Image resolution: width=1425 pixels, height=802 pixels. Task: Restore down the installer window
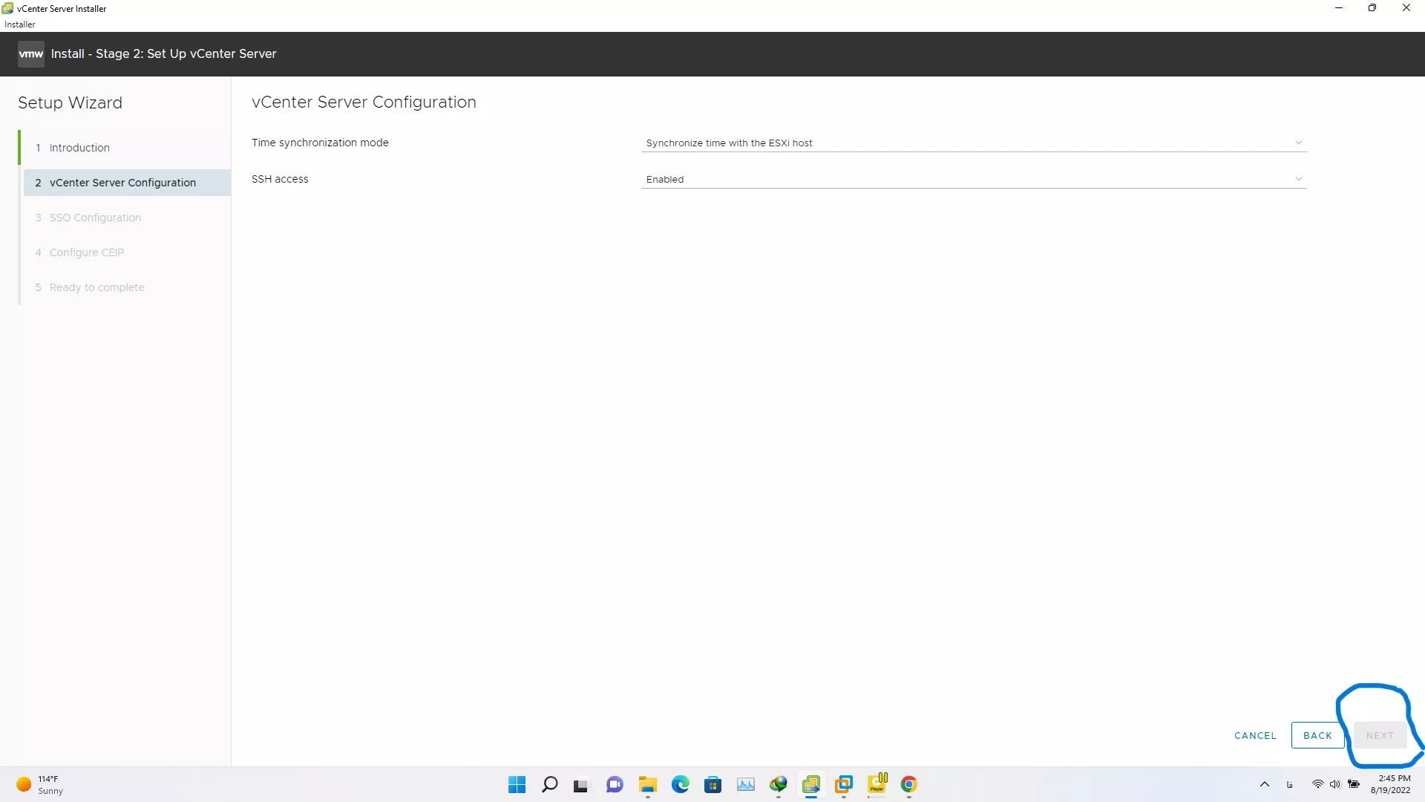pyautogui.click(x=1372, y=8)
